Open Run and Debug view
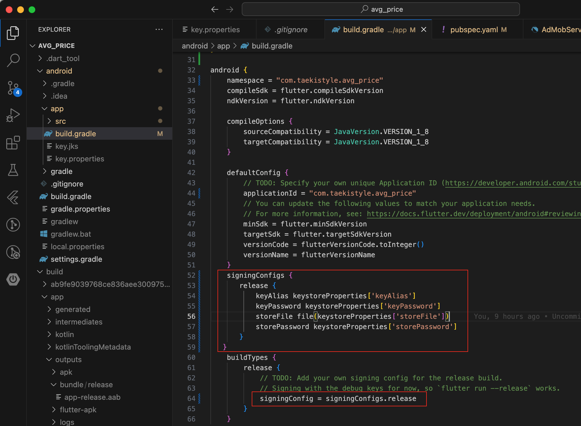The height and width of the screenshot is (426, 581). click(13, 115)
